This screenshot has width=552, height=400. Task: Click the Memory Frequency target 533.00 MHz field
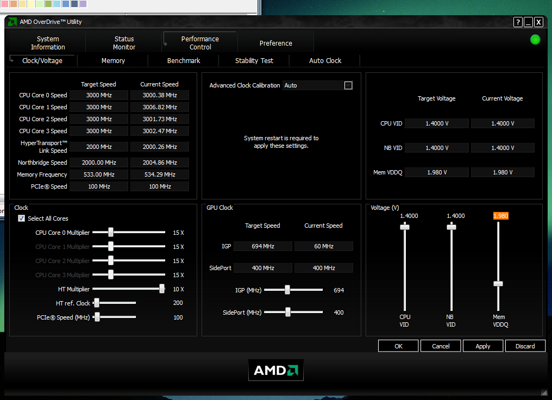pos(99,174)
